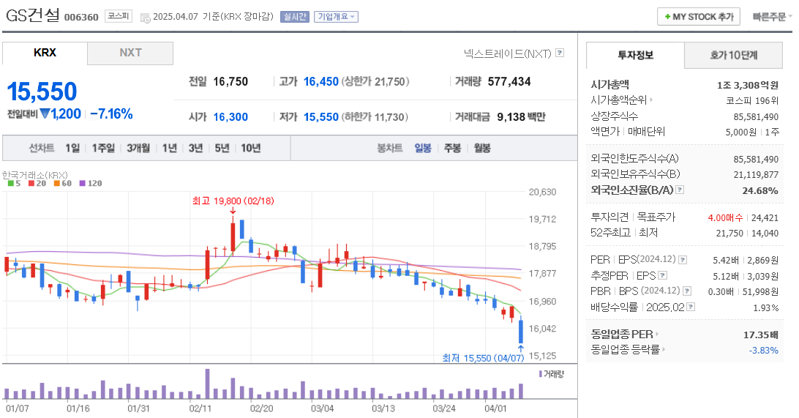Click the purple 120-day moving average legend

[91, 184]
